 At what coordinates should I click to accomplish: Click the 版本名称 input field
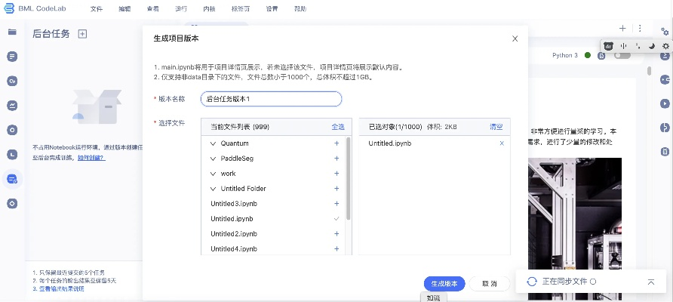pyautogui.click(x=272, y=99)
